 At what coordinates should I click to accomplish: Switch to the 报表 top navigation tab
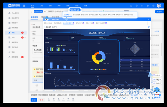[x=68, y=6]
